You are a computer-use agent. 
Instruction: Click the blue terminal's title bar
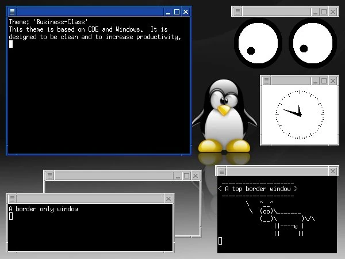[x=90, y=12]
